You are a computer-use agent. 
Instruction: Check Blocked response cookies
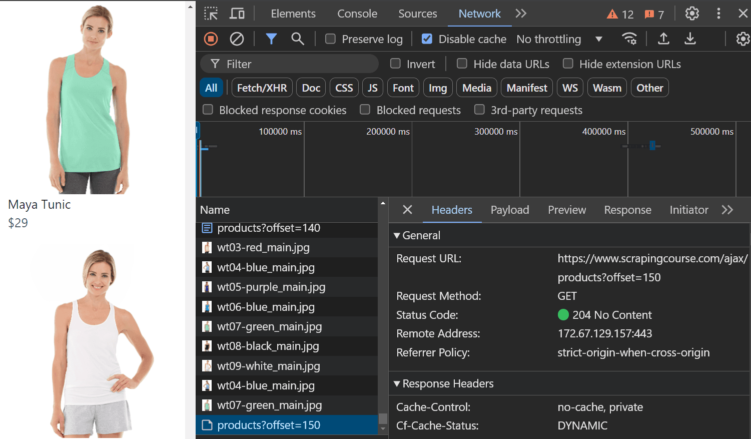(x=208, y=110)
